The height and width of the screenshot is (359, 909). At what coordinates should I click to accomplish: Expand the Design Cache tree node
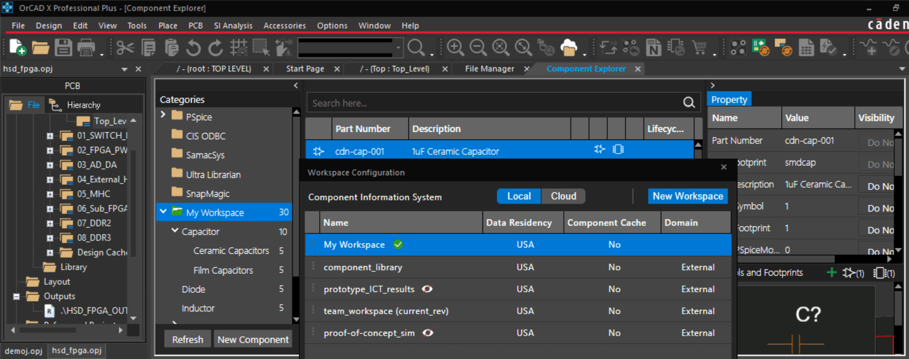pos(50,253)
